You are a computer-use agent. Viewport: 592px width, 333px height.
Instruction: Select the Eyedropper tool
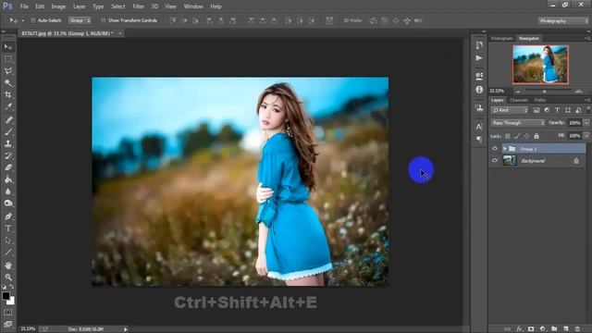[8, 106]
